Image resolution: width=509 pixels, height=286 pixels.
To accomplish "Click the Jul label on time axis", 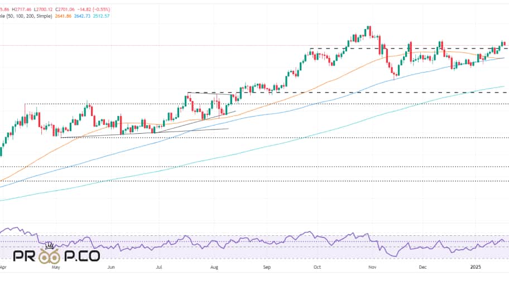I will [159, 268].
